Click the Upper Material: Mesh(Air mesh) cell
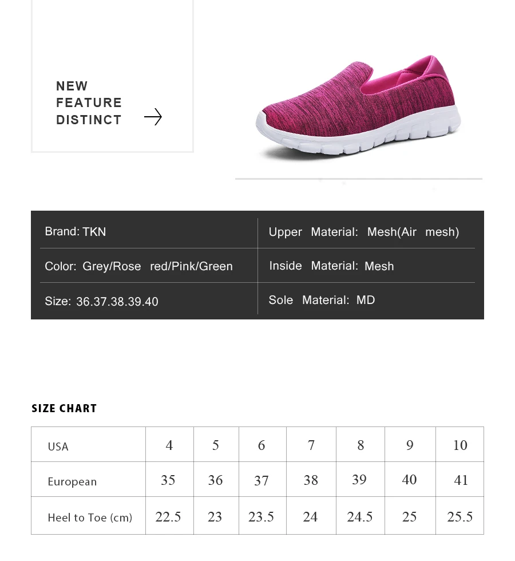 tap(367, 232)
